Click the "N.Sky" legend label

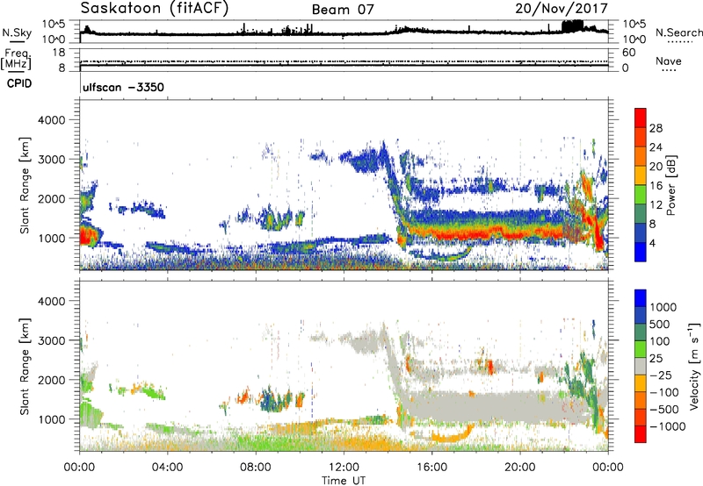[x=17, y=32]
